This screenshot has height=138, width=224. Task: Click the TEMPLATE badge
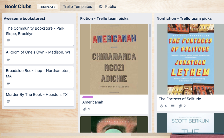(x=47, y=7)
